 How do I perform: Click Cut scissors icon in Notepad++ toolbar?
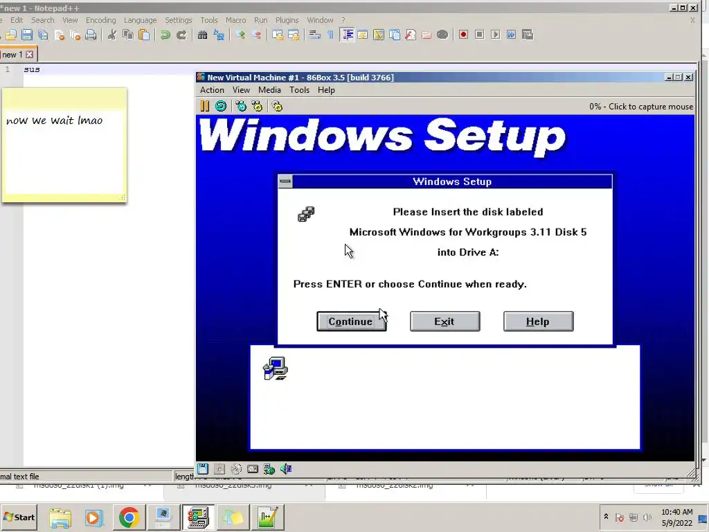tap(111, 35)
